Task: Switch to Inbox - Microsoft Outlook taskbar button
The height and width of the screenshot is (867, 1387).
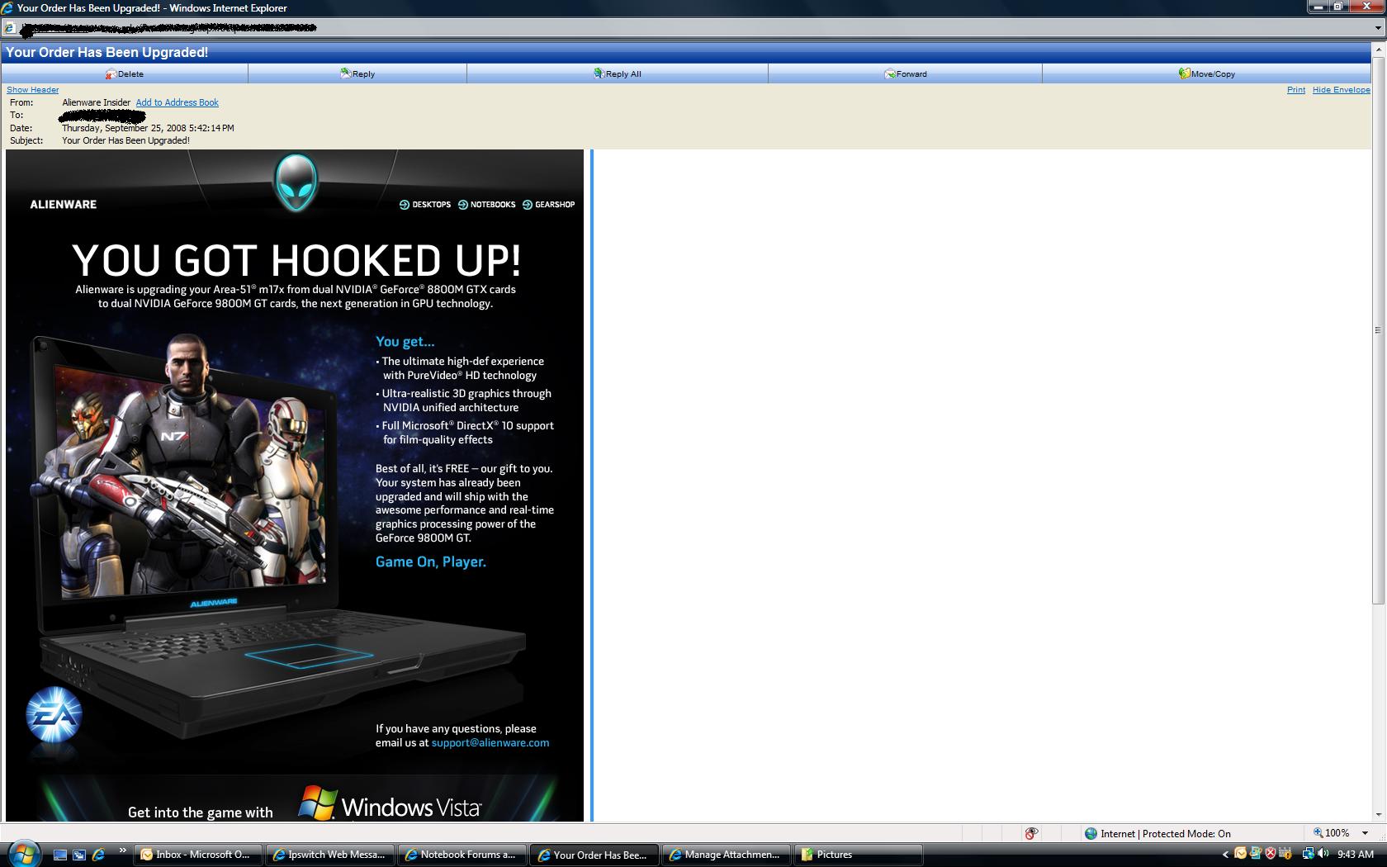Action: 197,855
